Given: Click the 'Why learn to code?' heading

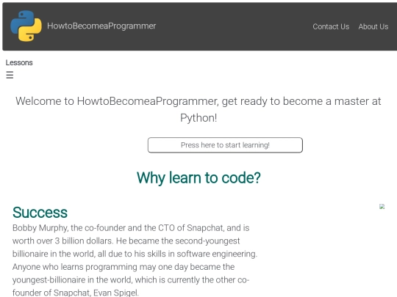Looking at the screenshot, I should pyautogui.click(x=198, y=177).
